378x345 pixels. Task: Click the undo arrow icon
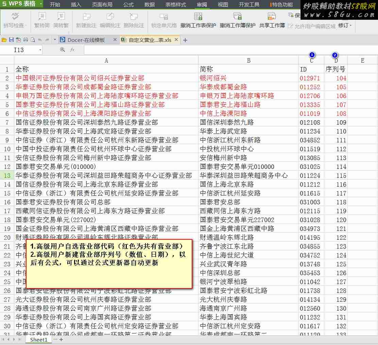(x=40, y=40)
